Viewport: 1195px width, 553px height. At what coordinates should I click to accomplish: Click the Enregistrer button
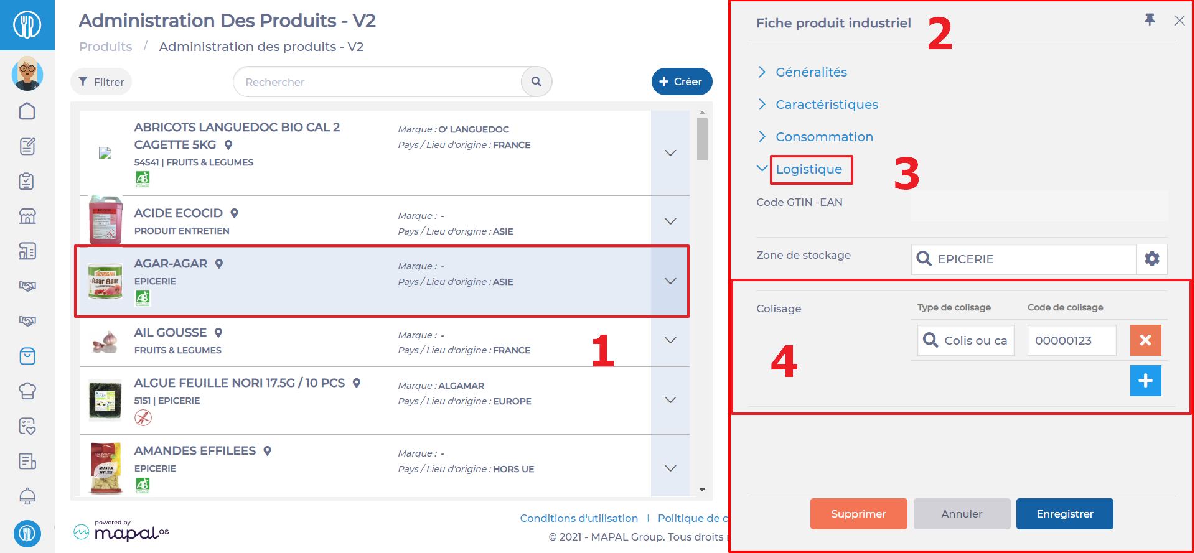(x=1064, y=514)
